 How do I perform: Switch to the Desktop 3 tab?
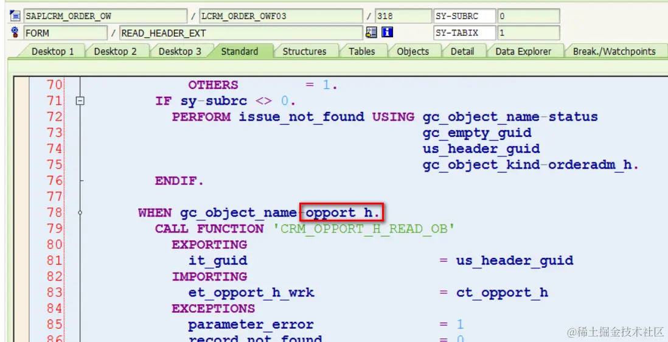180,52
